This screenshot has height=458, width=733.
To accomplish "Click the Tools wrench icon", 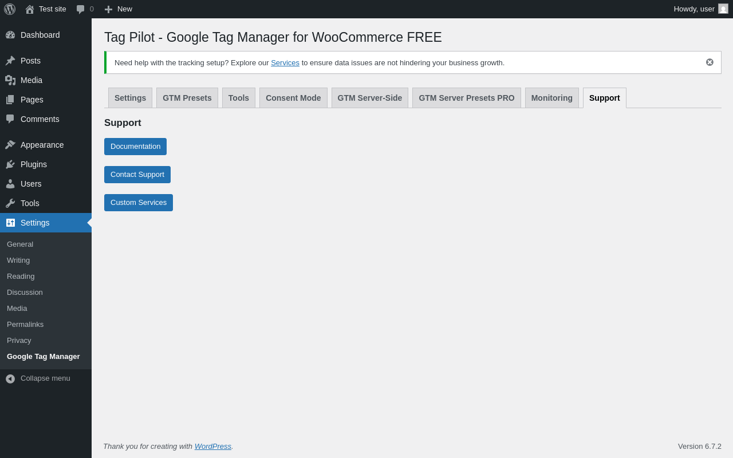I will click(x=10, y=203).
